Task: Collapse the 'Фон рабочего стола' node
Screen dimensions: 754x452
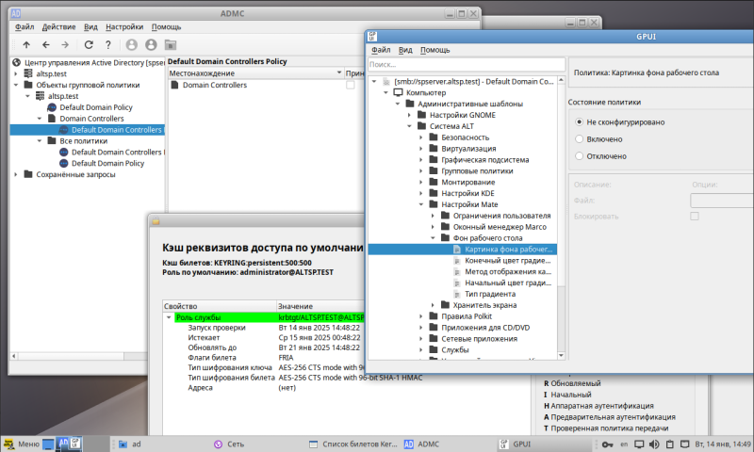Action: pyautogui.click(x=433, y=237)
